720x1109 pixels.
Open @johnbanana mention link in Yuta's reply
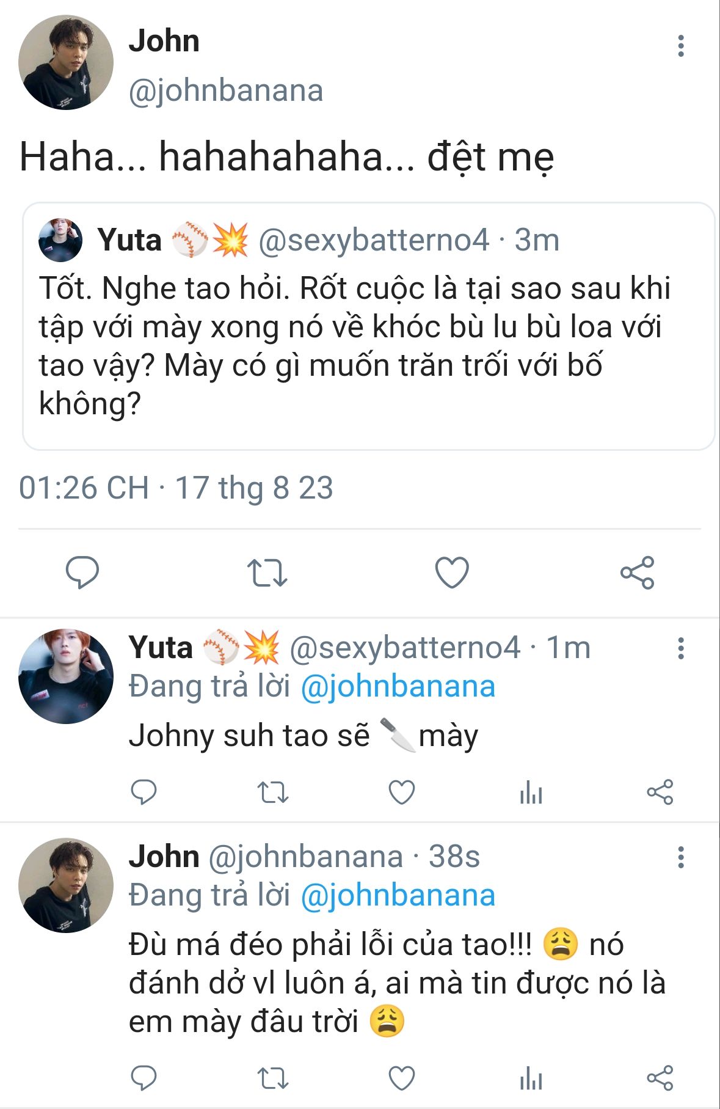(x=398, y=686)
